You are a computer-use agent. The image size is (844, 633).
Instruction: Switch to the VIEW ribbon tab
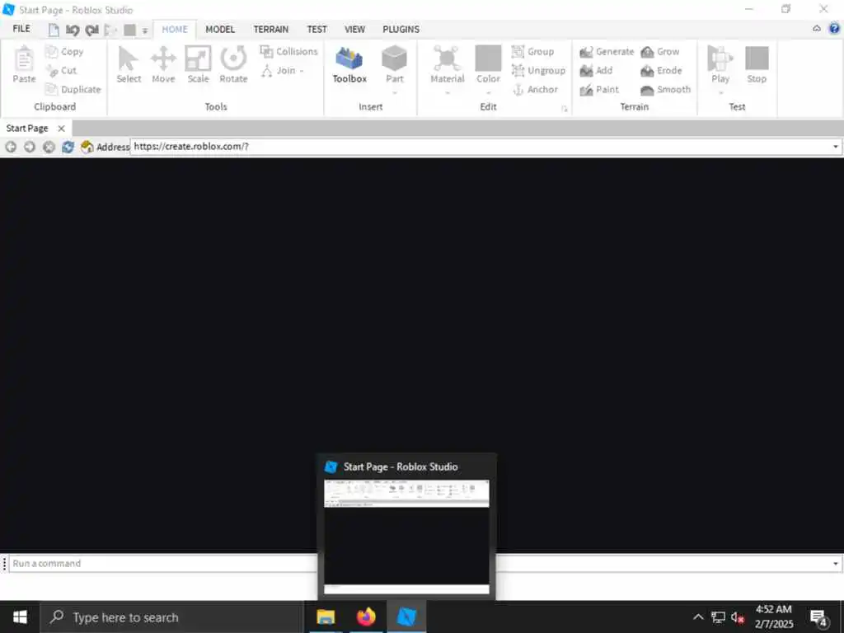[354, 29]
